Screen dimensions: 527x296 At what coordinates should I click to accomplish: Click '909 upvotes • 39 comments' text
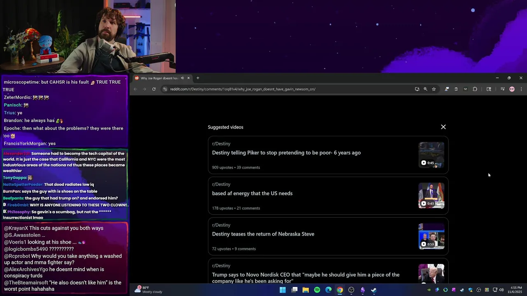tap(236, 167)
